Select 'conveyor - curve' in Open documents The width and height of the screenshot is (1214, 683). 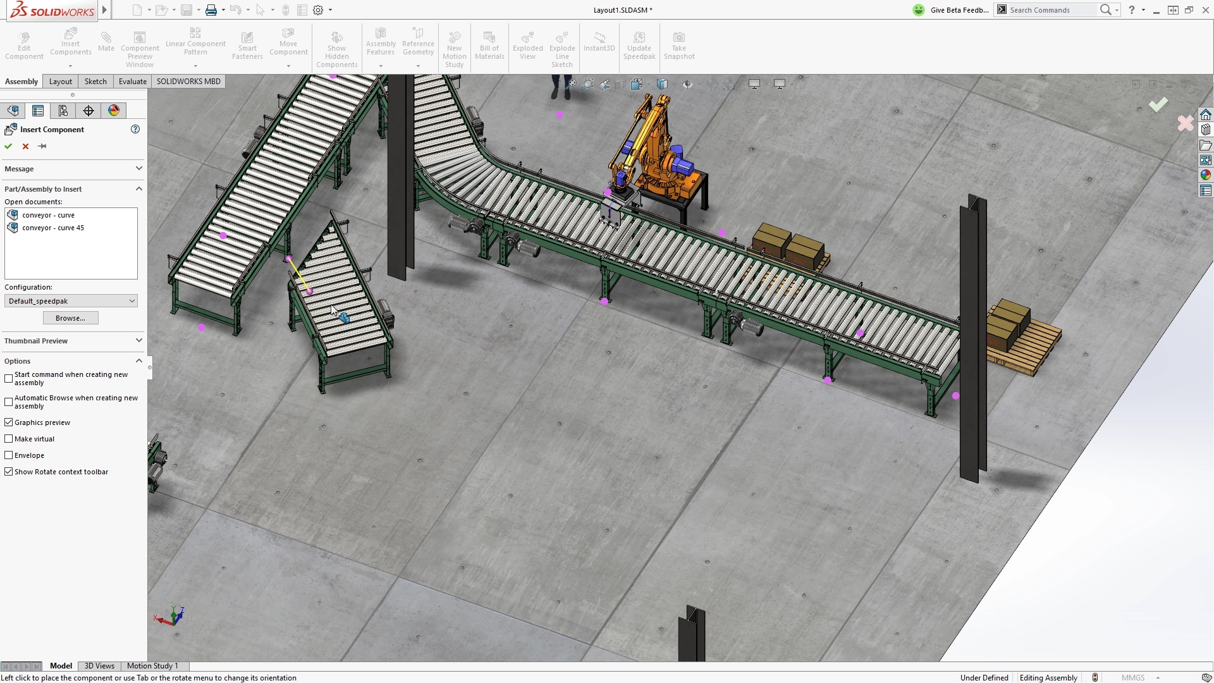pyautogui.click(x=48, y=215)
